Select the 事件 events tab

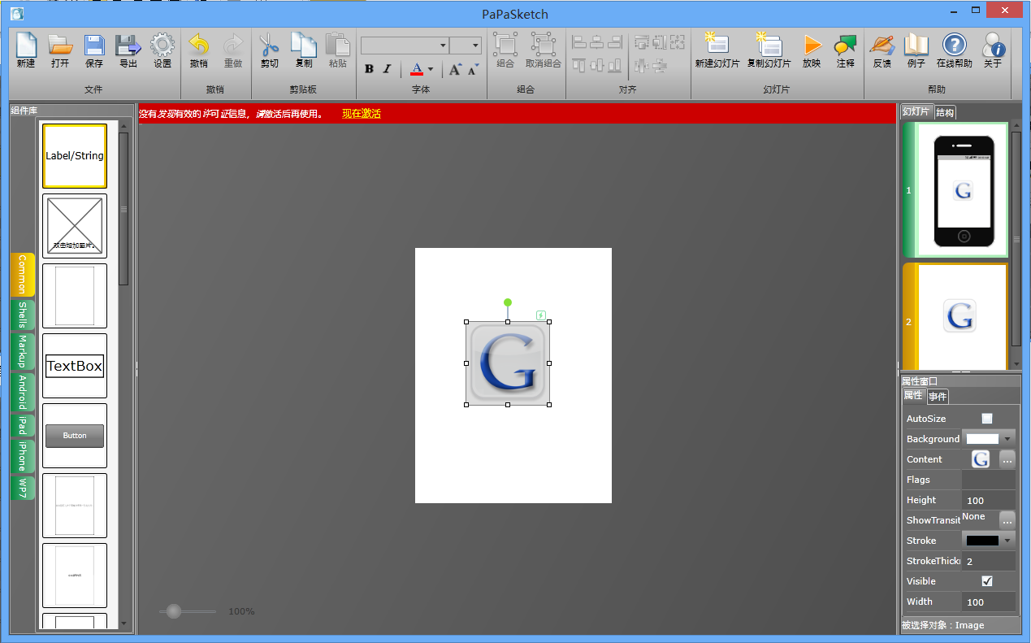coord(938,397)
